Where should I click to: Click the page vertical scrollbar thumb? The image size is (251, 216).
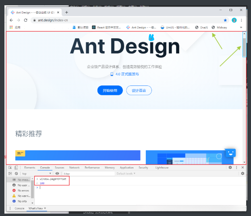[244, 46]
